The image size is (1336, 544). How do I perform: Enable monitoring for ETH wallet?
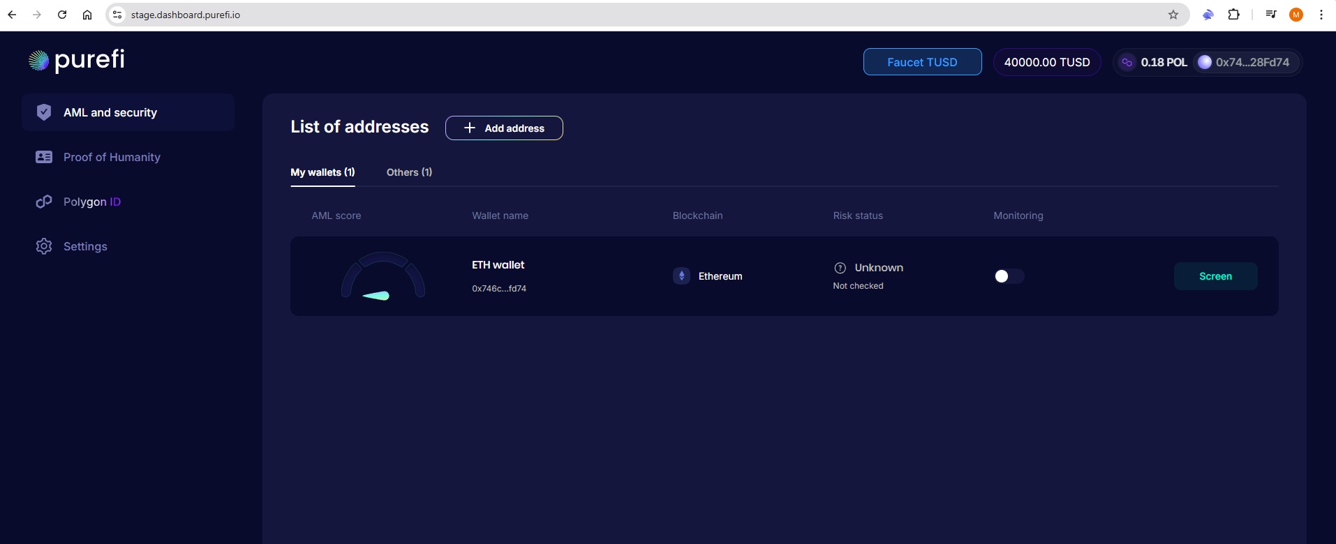tap(1009, 276)
